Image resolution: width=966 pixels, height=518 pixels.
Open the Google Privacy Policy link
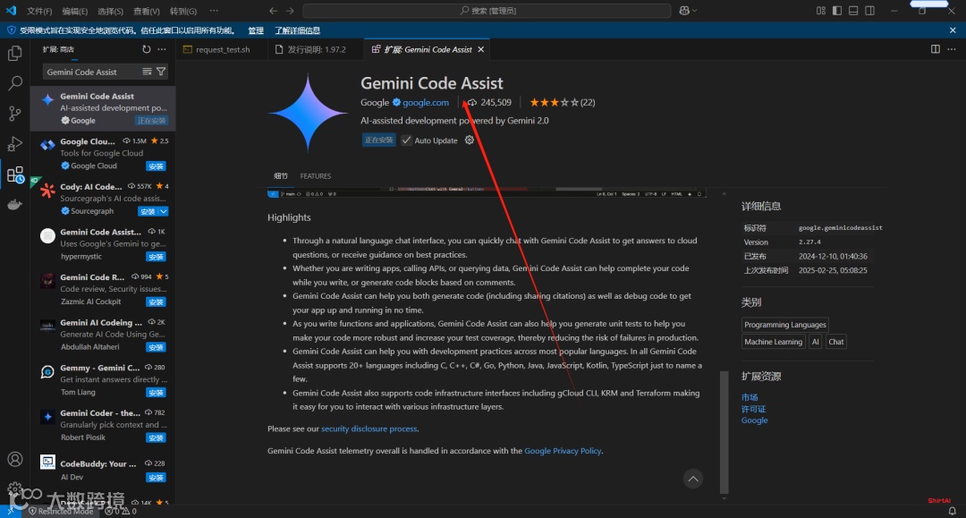(x=563, y=451)
